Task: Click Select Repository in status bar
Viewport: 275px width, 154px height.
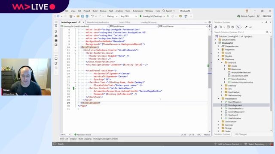Action: click(x=256, y=144)
